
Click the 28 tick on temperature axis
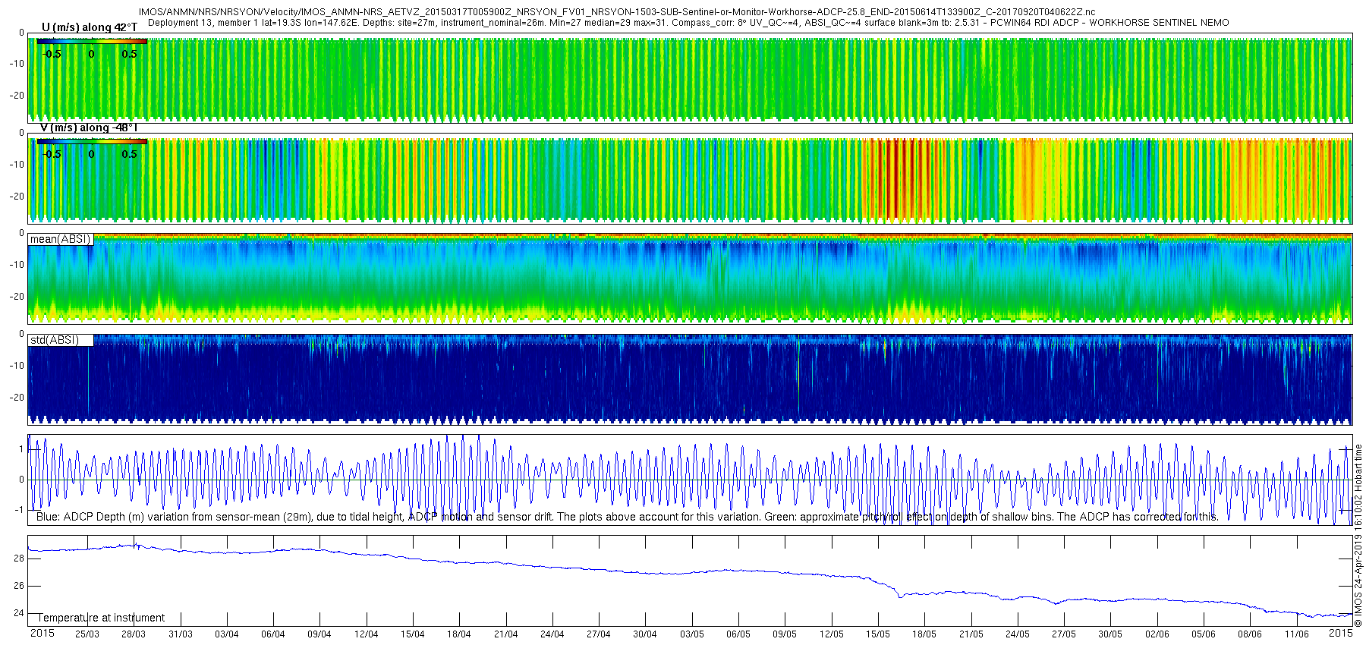click(x=19, y=558)
